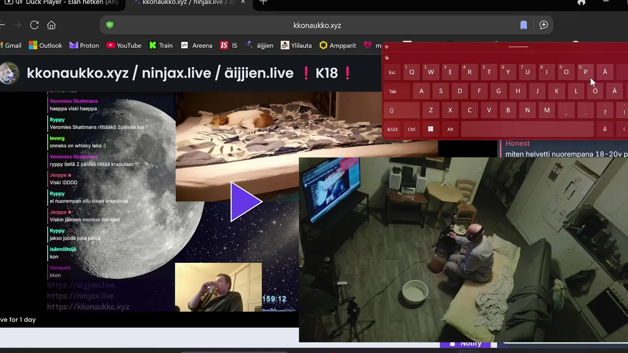628x353 pixels.
Task: Click the touch keyboard top grip handle
Action: click(x=518, y=47)
